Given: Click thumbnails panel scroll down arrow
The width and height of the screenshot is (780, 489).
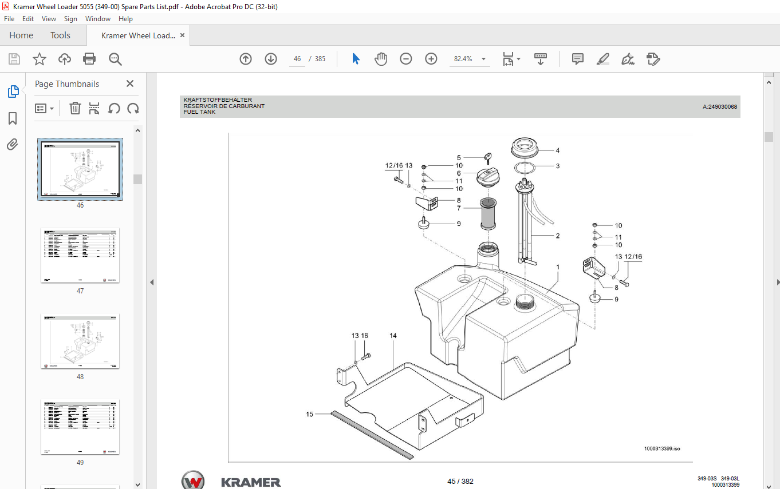Looking at the screenshot, I should 137,484.
